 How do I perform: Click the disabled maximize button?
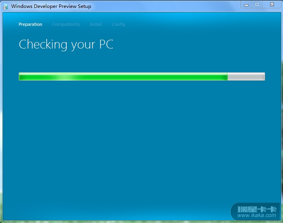pos(257,5)
